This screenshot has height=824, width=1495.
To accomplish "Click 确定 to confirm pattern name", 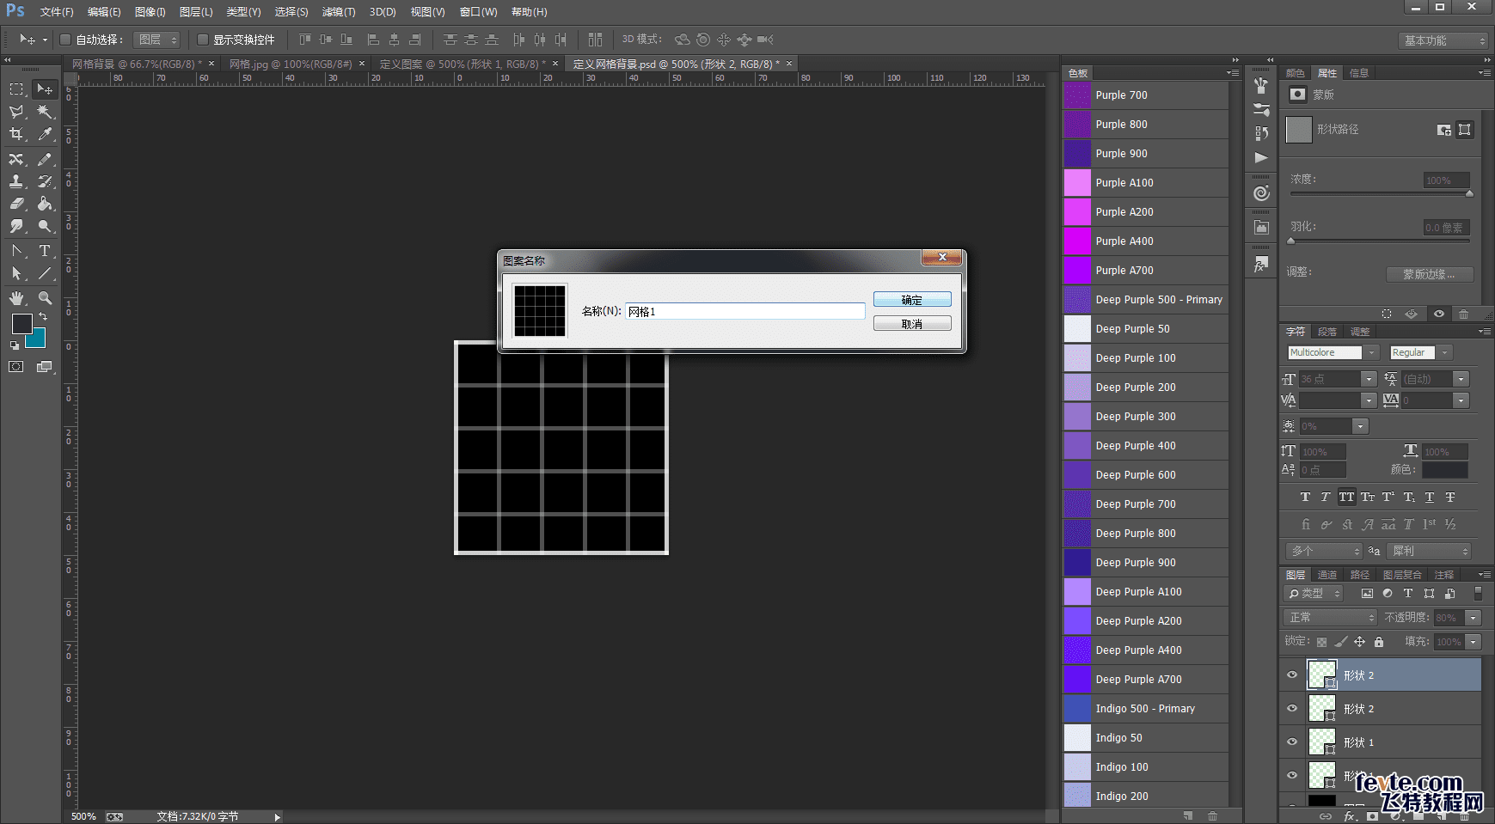I will click(x=911, y=300).
